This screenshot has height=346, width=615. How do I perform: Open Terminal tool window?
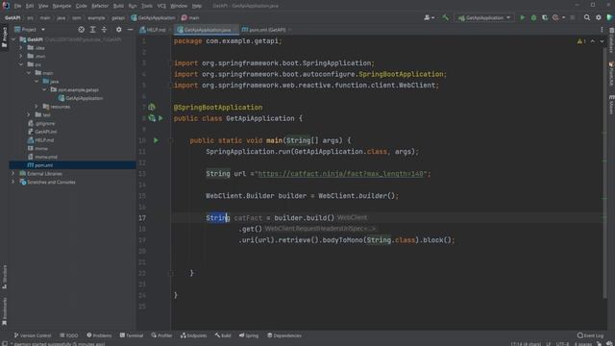tap(132, 335)
